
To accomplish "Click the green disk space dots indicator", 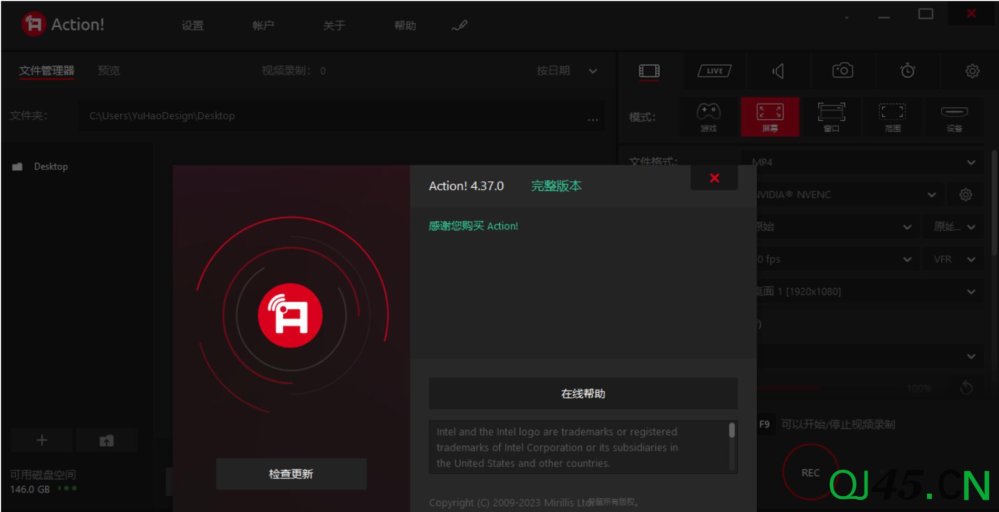I will point(67,488).
